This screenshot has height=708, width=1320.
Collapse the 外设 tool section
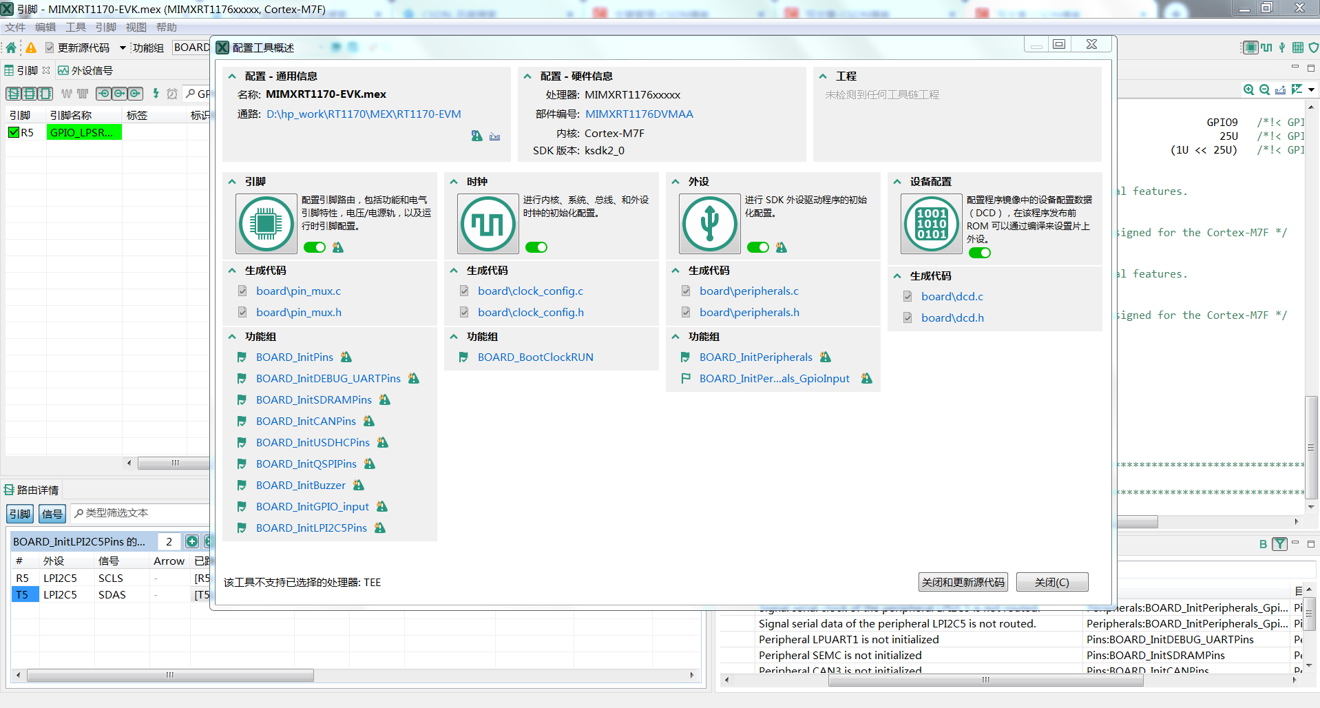click(675, 182)
